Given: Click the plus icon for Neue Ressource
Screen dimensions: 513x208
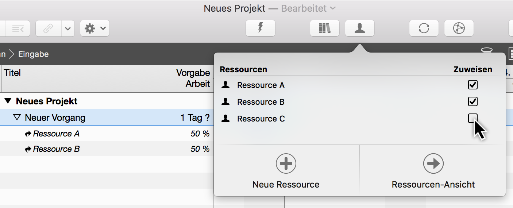Looking at the screenshot, I should (286, 163).
